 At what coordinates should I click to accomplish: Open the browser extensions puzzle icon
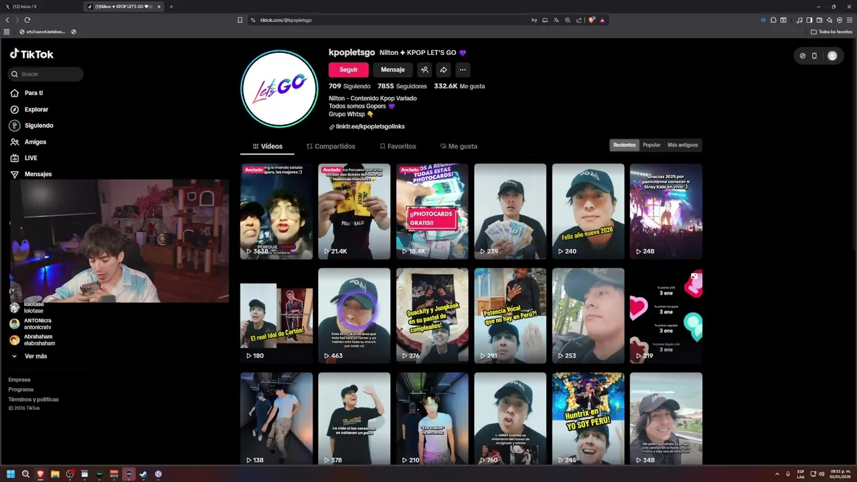point(773,20)
